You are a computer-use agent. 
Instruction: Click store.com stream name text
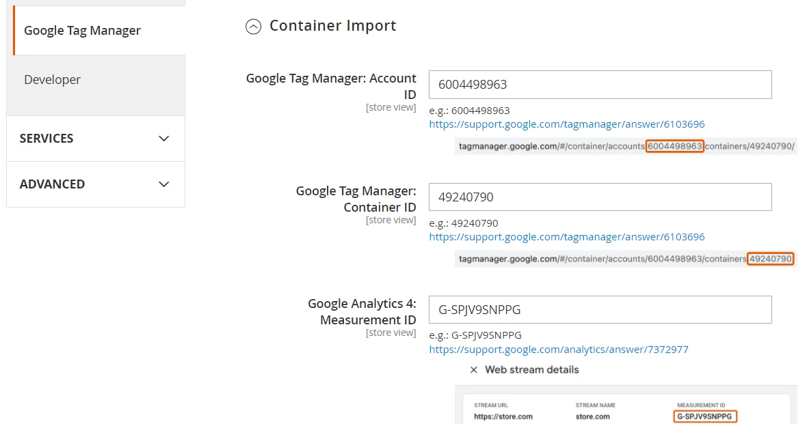coord(592,416)
